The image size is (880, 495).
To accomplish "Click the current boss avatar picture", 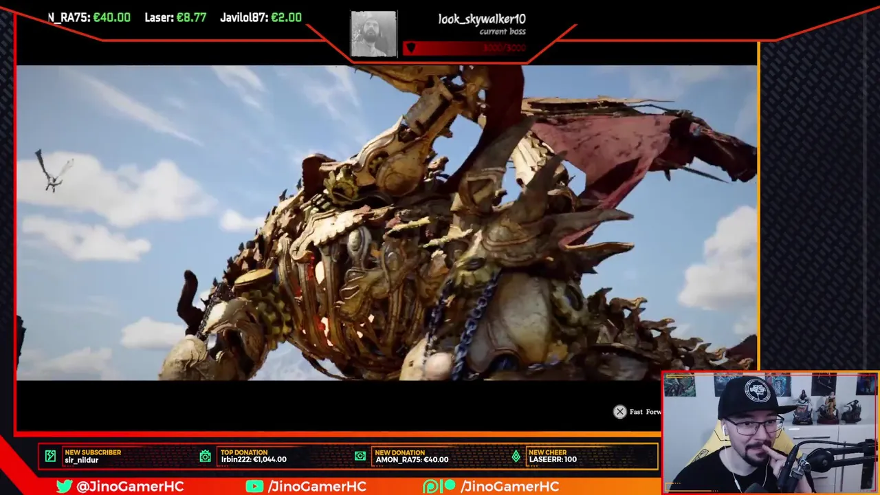I will (373, 34).
